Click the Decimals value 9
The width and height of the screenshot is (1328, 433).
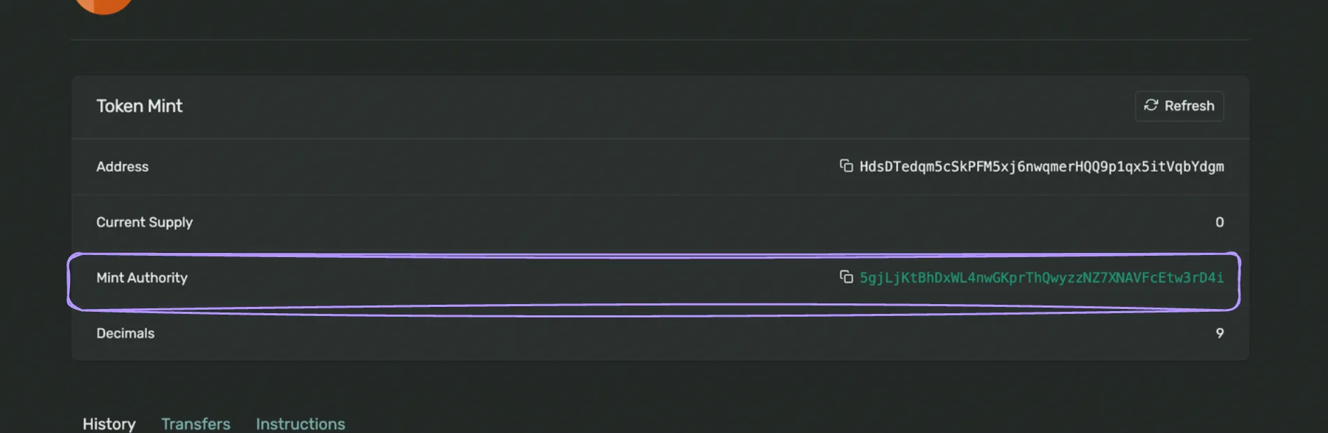pos(1219,333)
